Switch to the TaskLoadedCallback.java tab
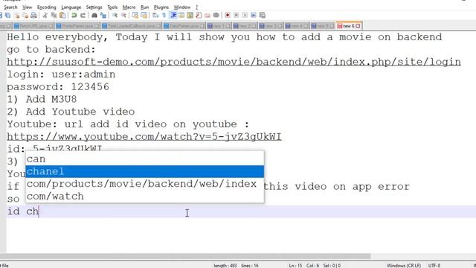This screenshot has width=476, height=268. click(131, 26)
